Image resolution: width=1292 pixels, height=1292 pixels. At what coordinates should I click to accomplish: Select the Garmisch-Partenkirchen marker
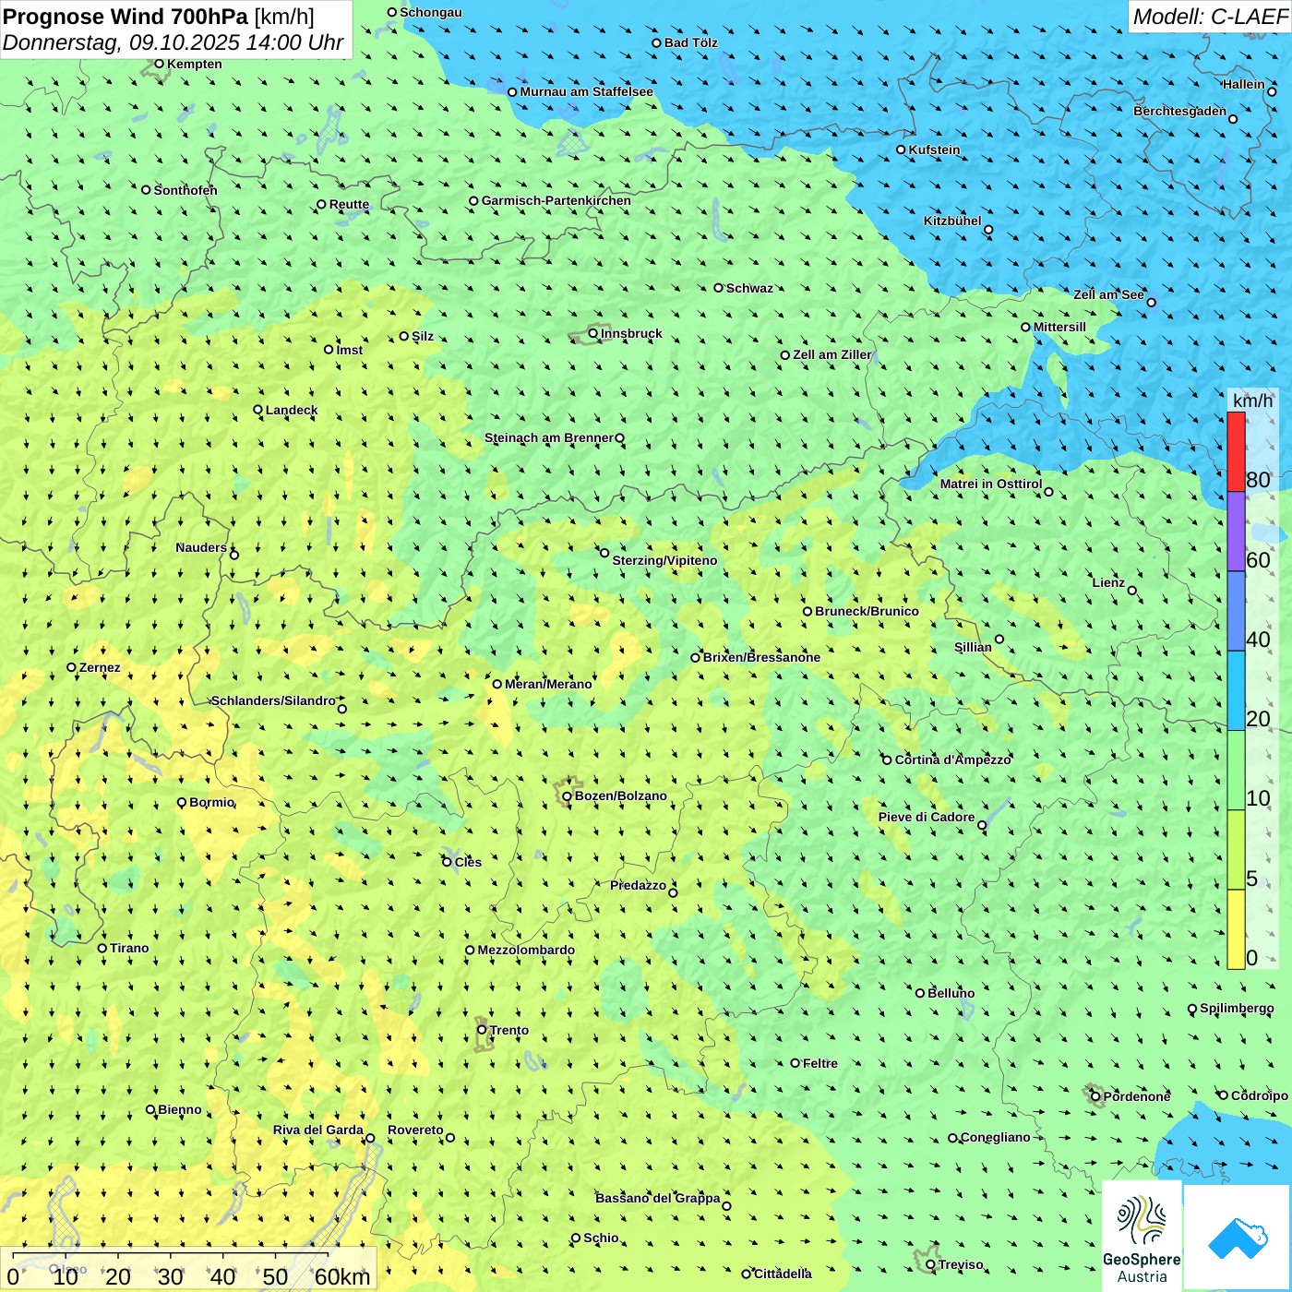pos(473,201)
